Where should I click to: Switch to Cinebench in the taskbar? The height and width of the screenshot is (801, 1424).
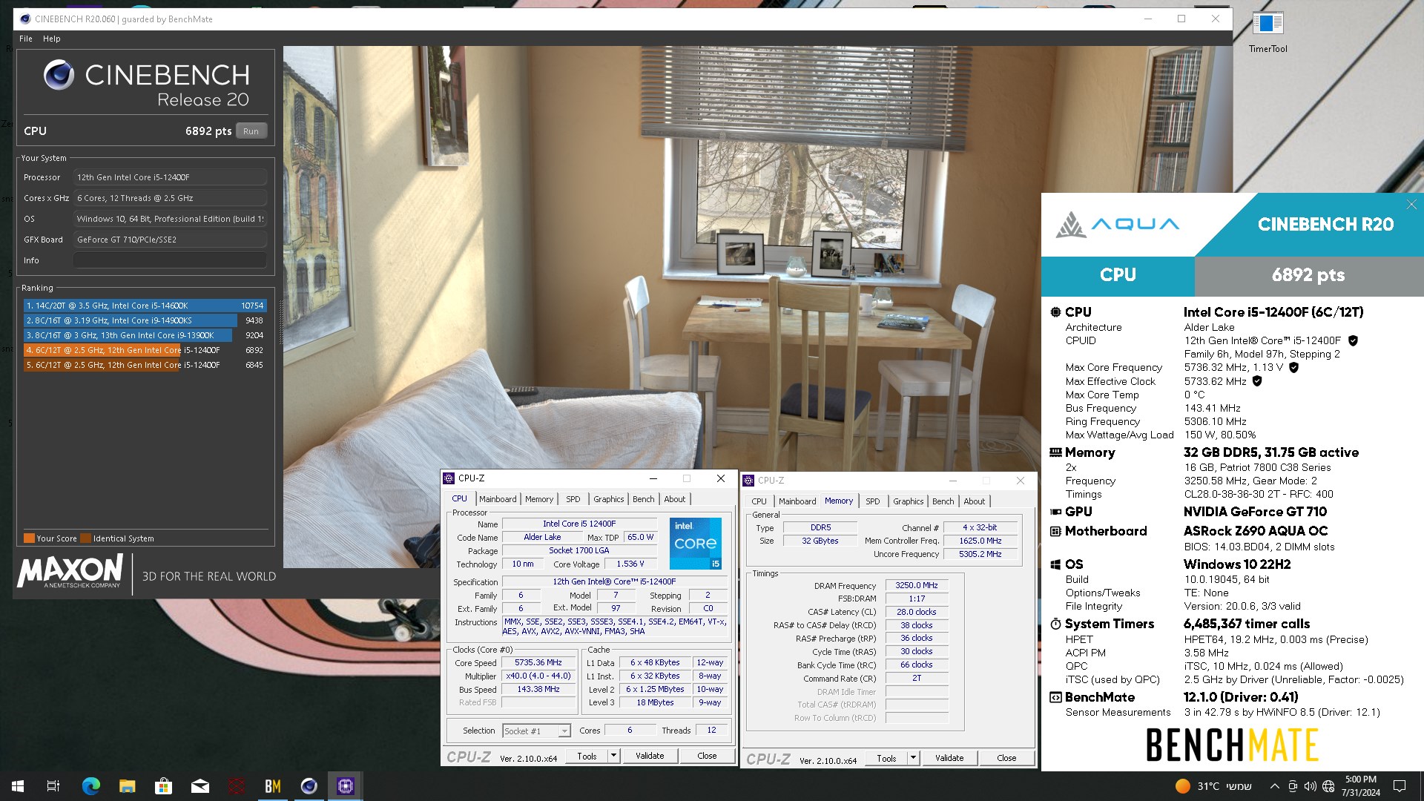[x=309, y=786]
